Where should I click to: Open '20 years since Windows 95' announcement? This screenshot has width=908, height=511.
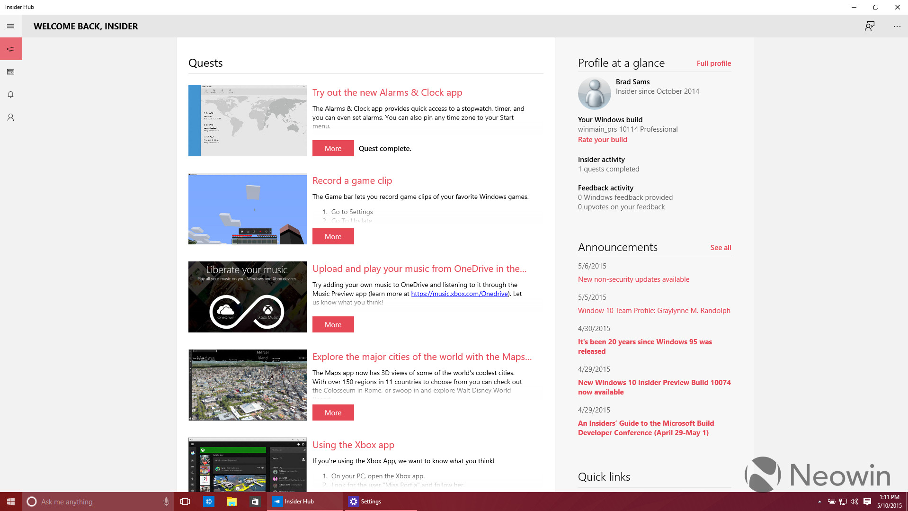(645, 347)
